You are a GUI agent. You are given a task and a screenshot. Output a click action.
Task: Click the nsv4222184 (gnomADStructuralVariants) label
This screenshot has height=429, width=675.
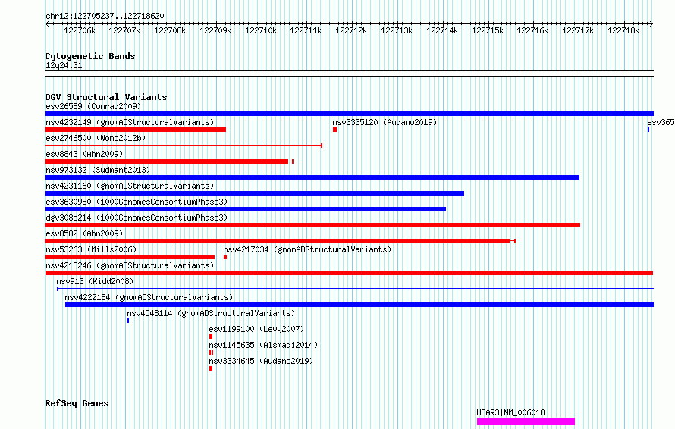coord(149,297)
